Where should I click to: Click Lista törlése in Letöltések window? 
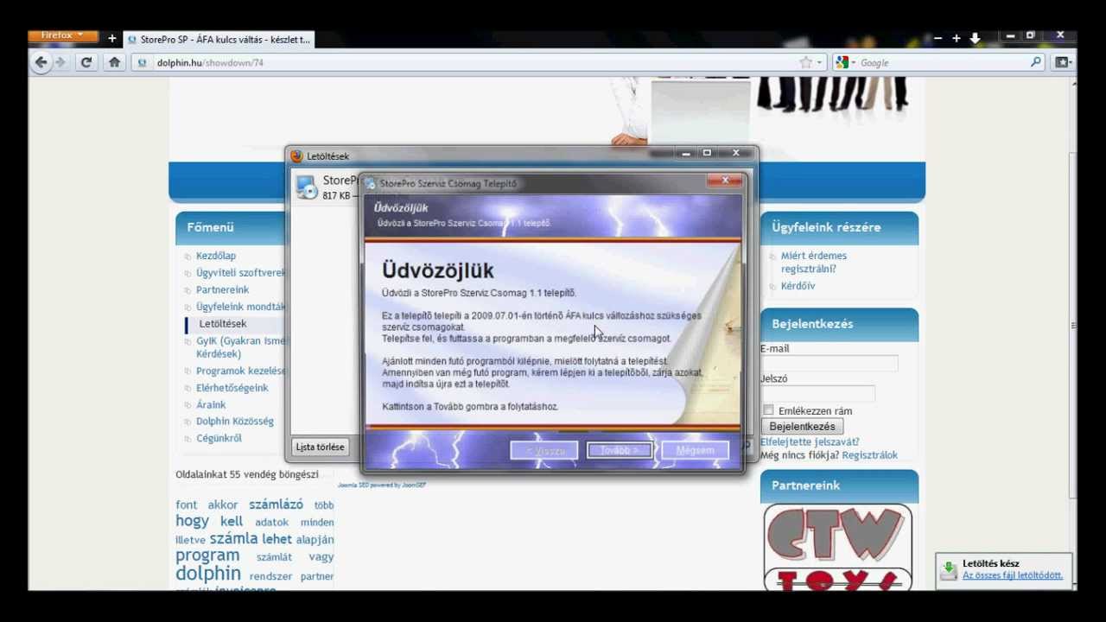coord(320,447)
